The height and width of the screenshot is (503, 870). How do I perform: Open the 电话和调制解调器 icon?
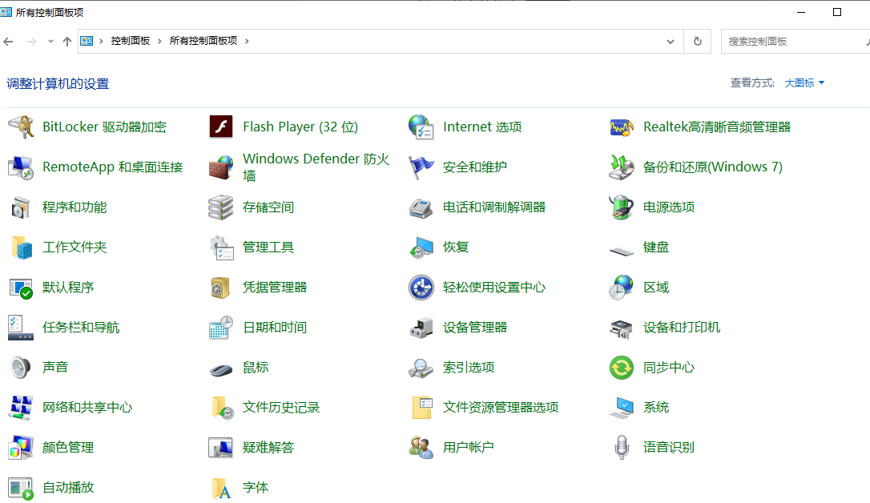coord(421,208)
